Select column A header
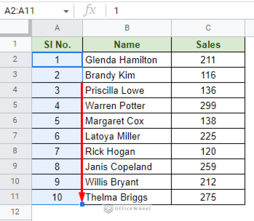The width and height of the screenshot is (254, 221). pyautogui.click(x=57, y=28)
